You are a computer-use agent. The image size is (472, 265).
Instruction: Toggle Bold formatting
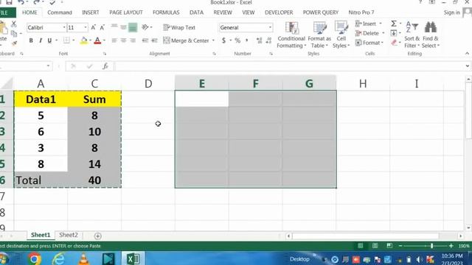pos(31,40)
